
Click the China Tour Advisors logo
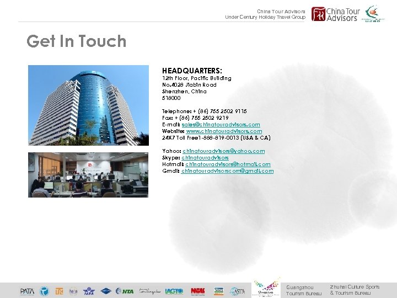pyautogui.click(x=335, y=14)
